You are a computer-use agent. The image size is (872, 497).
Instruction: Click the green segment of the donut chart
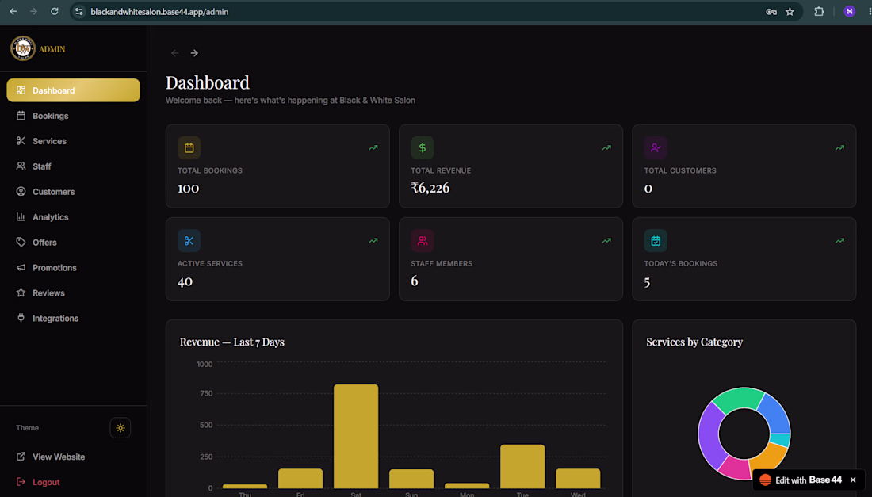coord(738,397)
